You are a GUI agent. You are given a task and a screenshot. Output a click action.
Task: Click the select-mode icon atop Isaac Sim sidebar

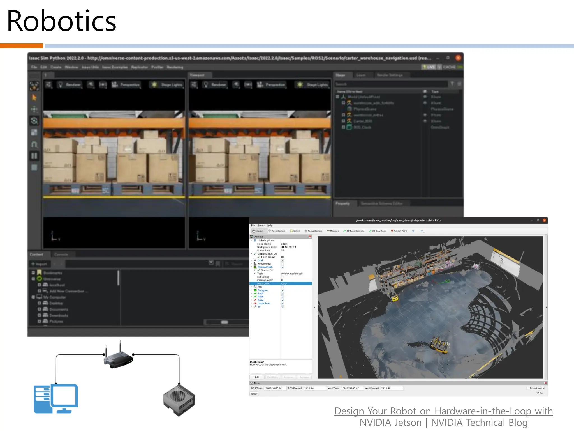click(x=34, y=86)
